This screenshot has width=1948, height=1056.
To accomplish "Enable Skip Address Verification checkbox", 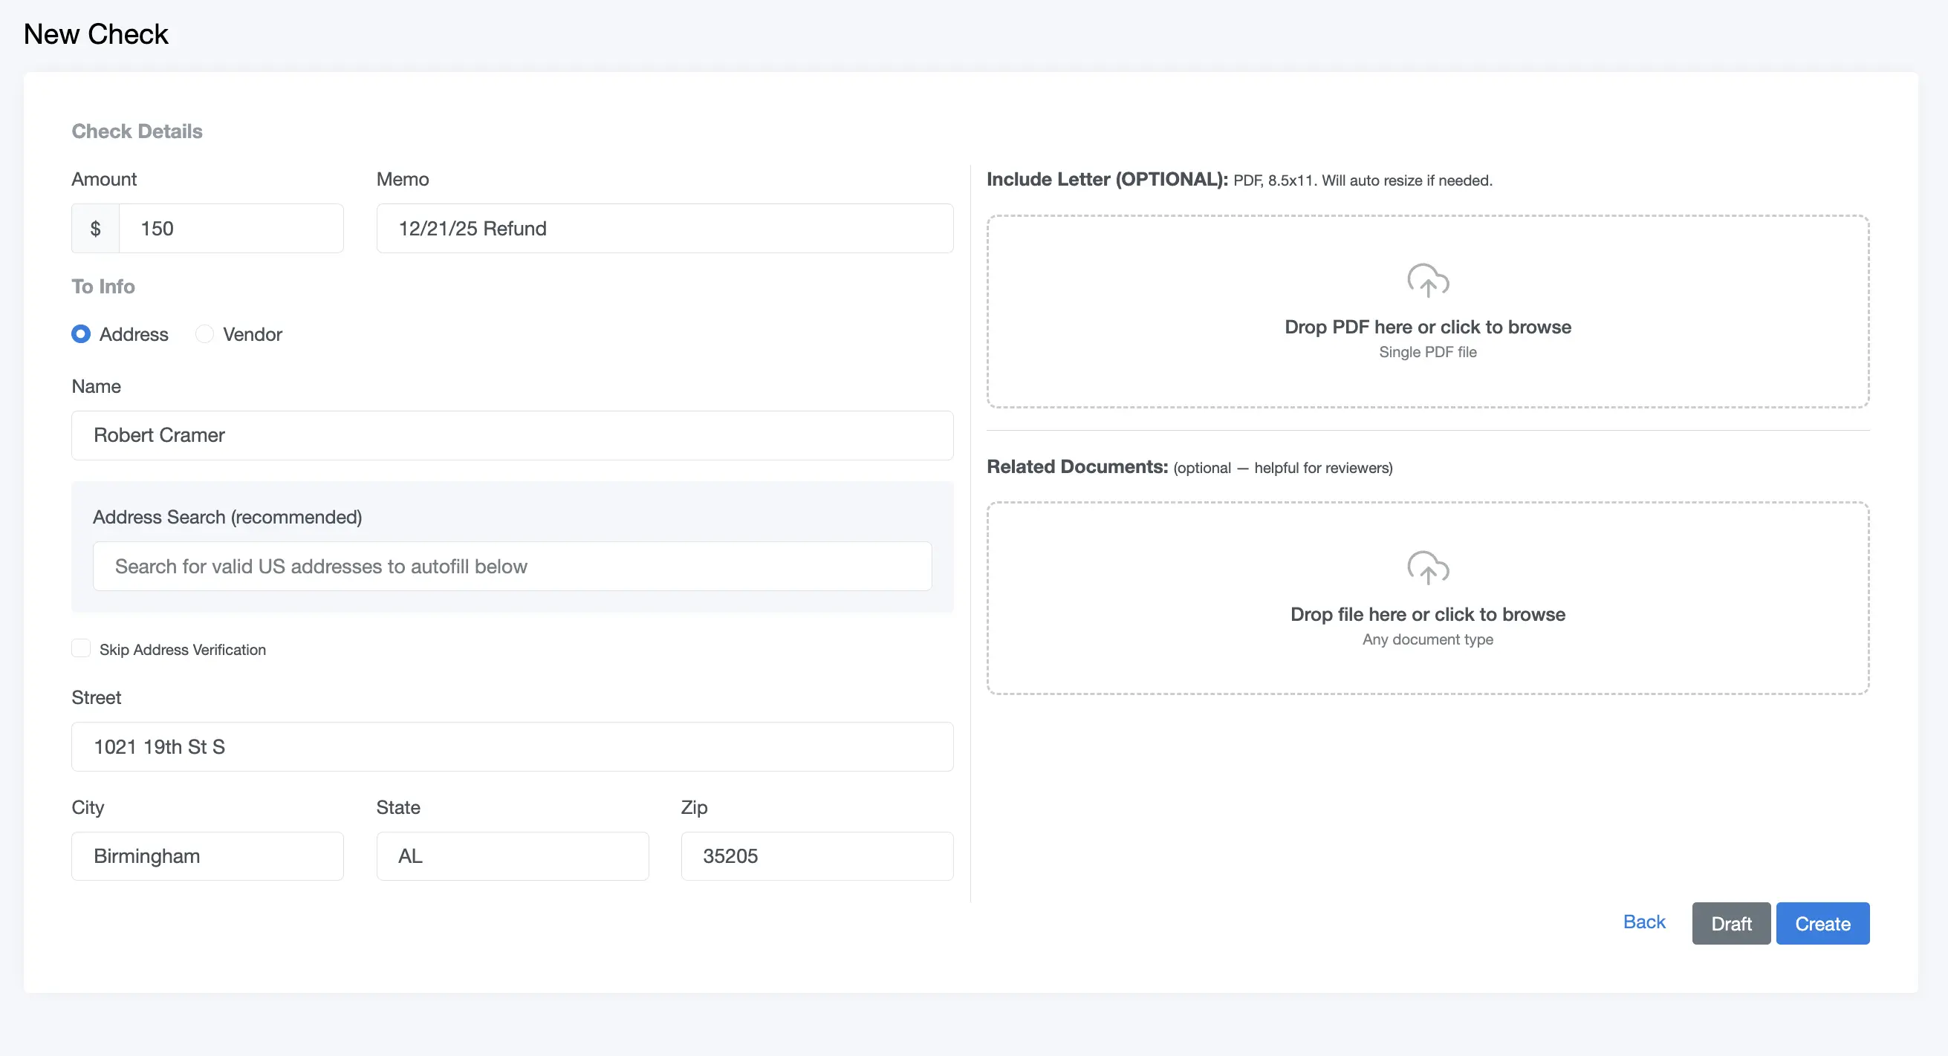I will [81, 648].
